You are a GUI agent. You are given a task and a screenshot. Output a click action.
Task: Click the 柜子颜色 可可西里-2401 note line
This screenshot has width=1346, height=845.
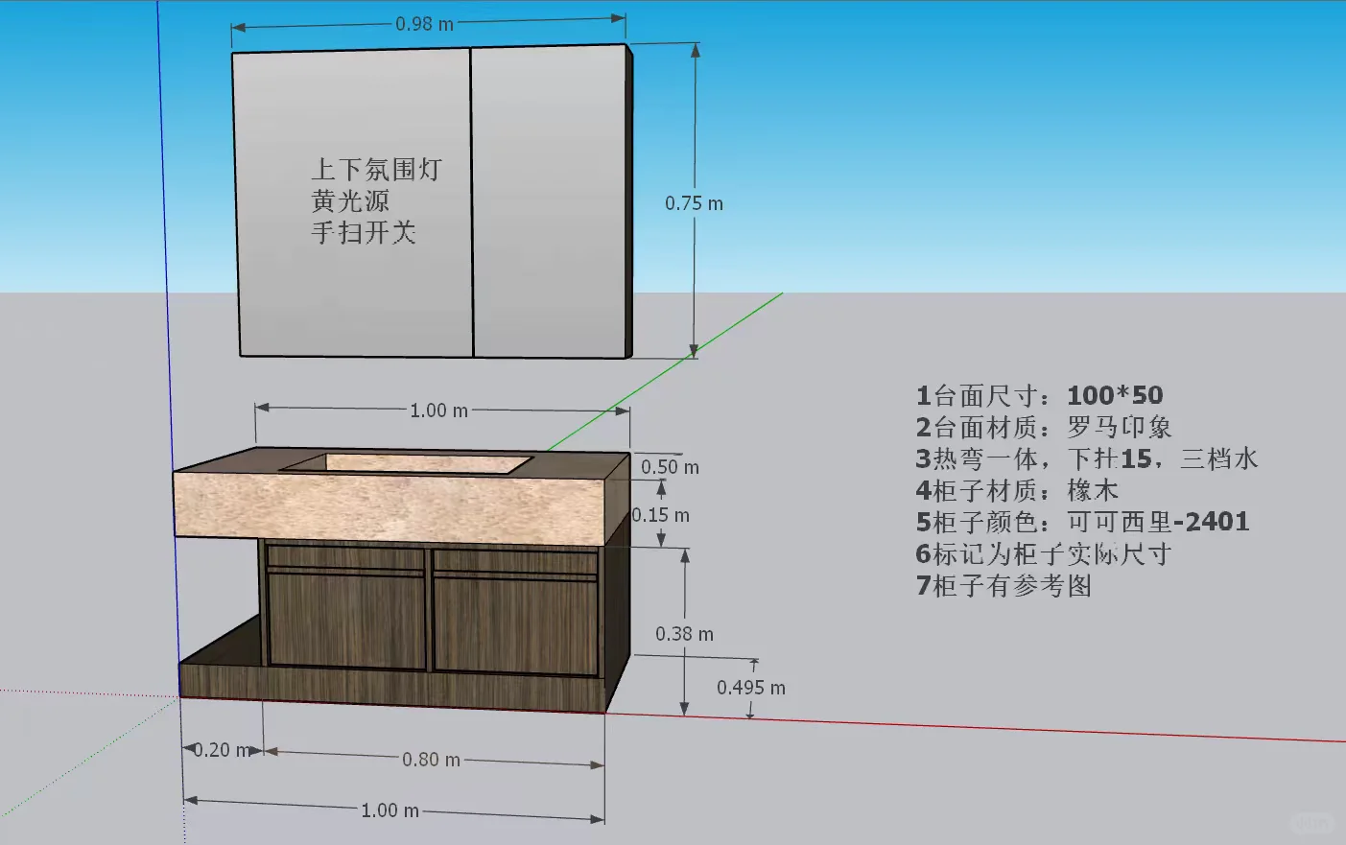(1082, 522)
